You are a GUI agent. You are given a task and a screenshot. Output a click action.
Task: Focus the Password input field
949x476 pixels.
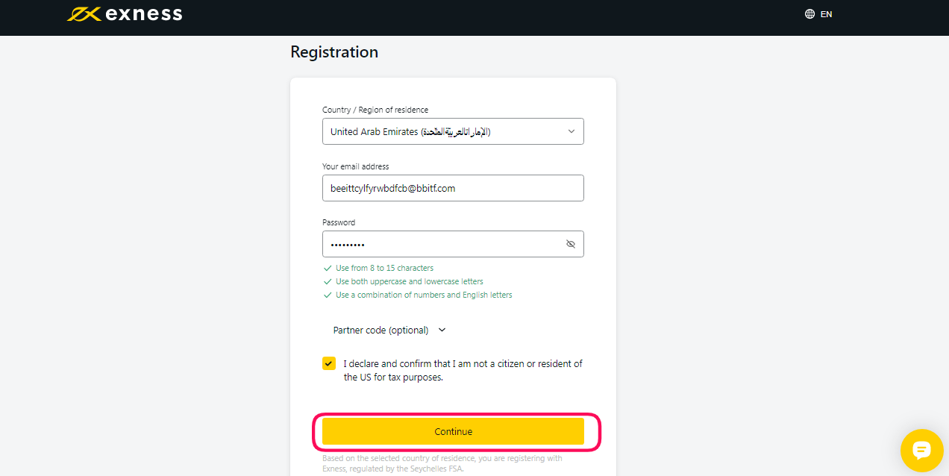click(x=453, y=244)
